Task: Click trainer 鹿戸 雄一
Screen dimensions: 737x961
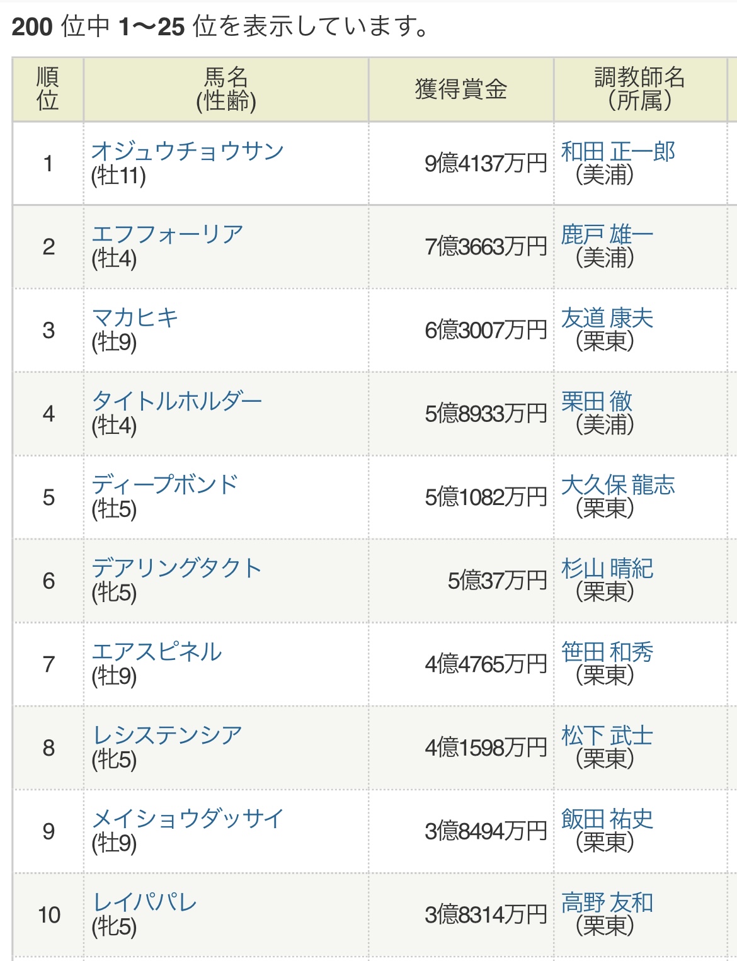Action: click(x=607, y=234)
